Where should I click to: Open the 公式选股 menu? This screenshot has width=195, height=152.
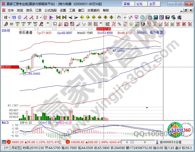point(51,11)
